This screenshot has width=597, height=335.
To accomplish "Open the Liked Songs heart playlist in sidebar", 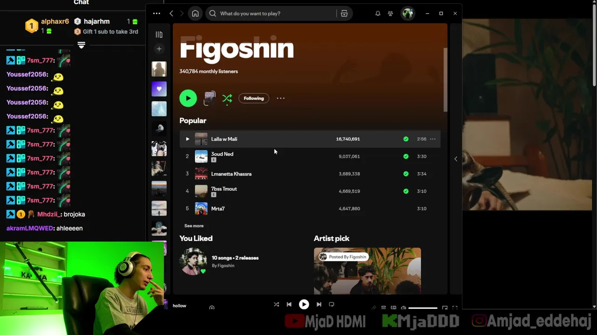I will coord(159,89).
